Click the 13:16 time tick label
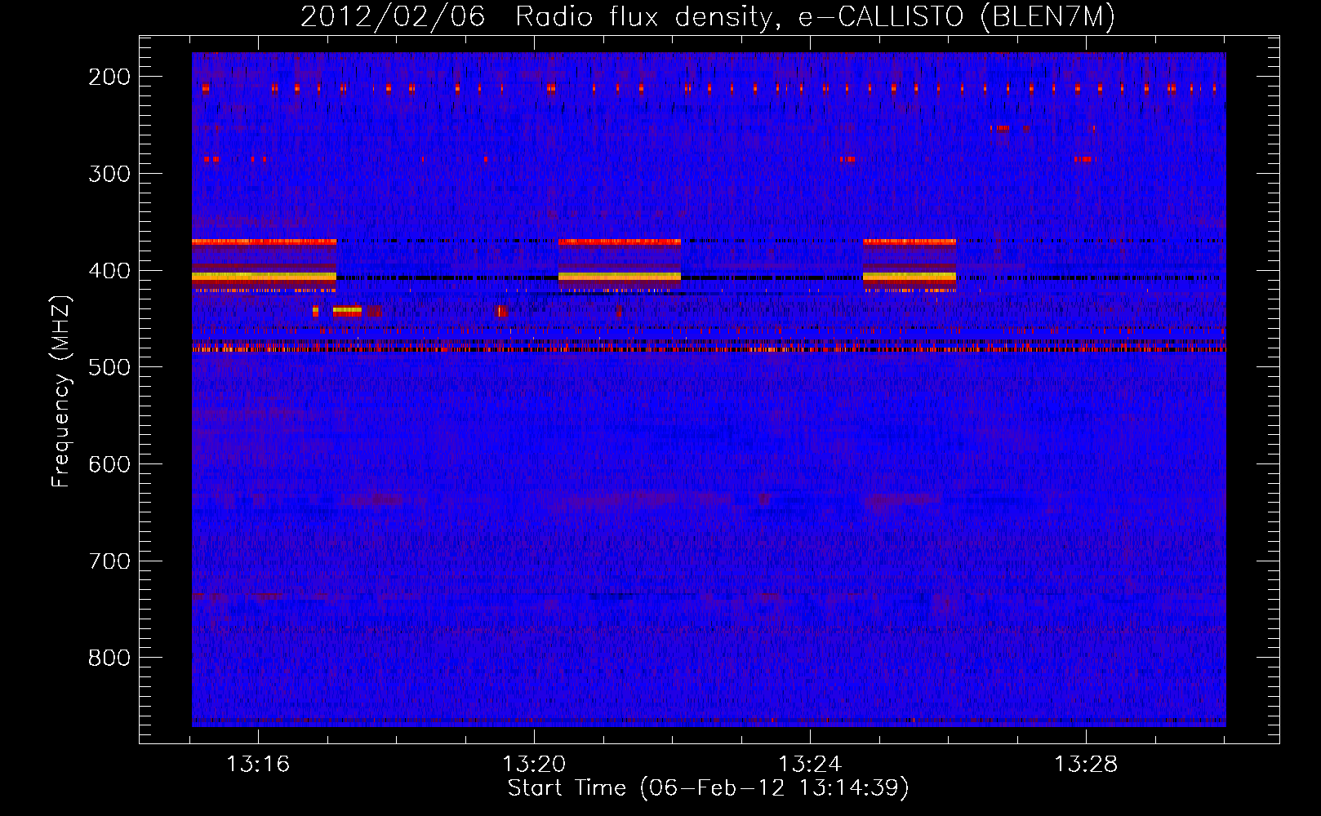This screenshot has height=816, width=1321. point(258,765)
